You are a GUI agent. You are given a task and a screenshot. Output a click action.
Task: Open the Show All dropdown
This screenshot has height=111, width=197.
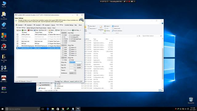(43, 30)
